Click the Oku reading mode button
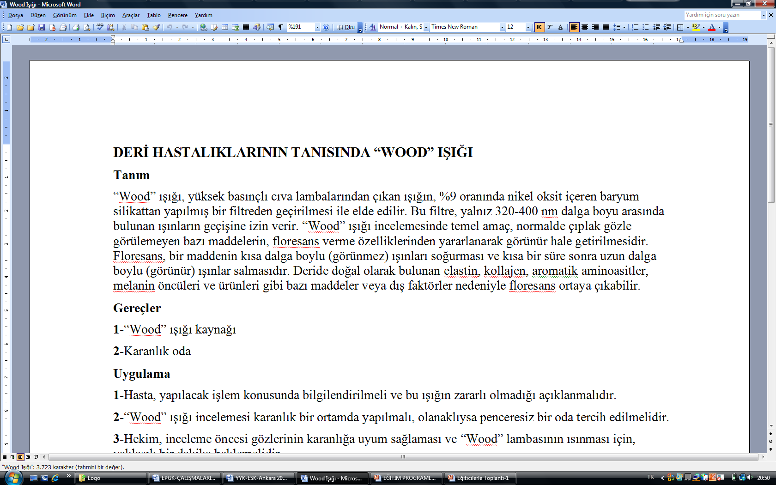Image resolution: width=776 pixels, height=485 pixels. (x=346, y=27)
